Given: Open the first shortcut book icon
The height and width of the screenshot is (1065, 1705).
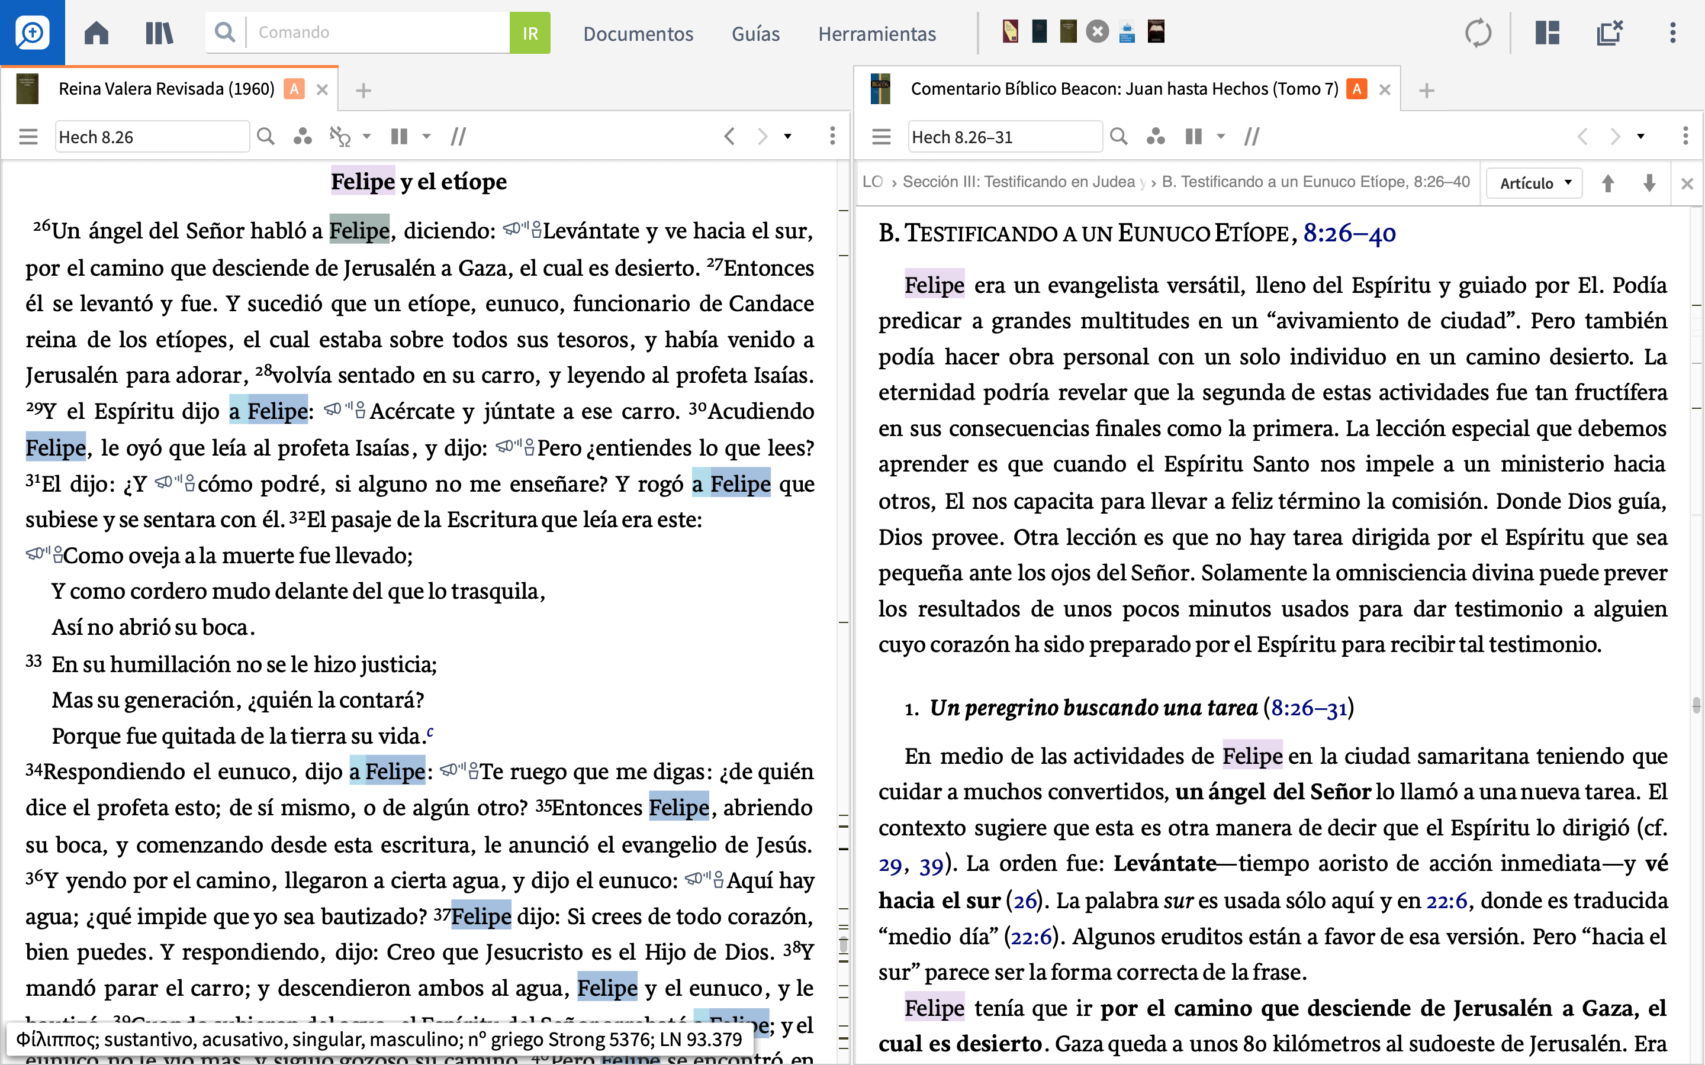Looking at the screenshot, I should click(x=1009, y=32).
